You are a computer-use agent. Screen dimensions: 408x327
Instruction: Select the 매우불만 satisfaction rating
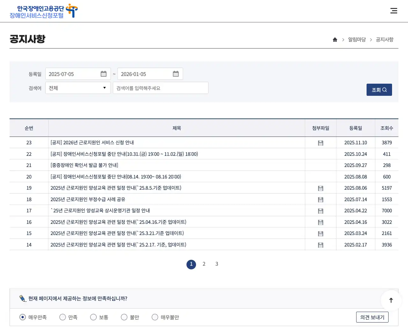pyautogui.click(x=155, y=317)
